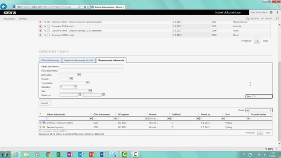The image size is (281, 158).
Task: Toggle checkbox for Document D006 k revizi
Action: [41, 35]
